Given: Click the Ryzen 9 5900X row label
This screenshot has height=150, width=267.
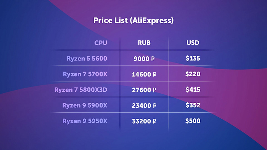Looking at the screenshot, I should pos(85,105).
